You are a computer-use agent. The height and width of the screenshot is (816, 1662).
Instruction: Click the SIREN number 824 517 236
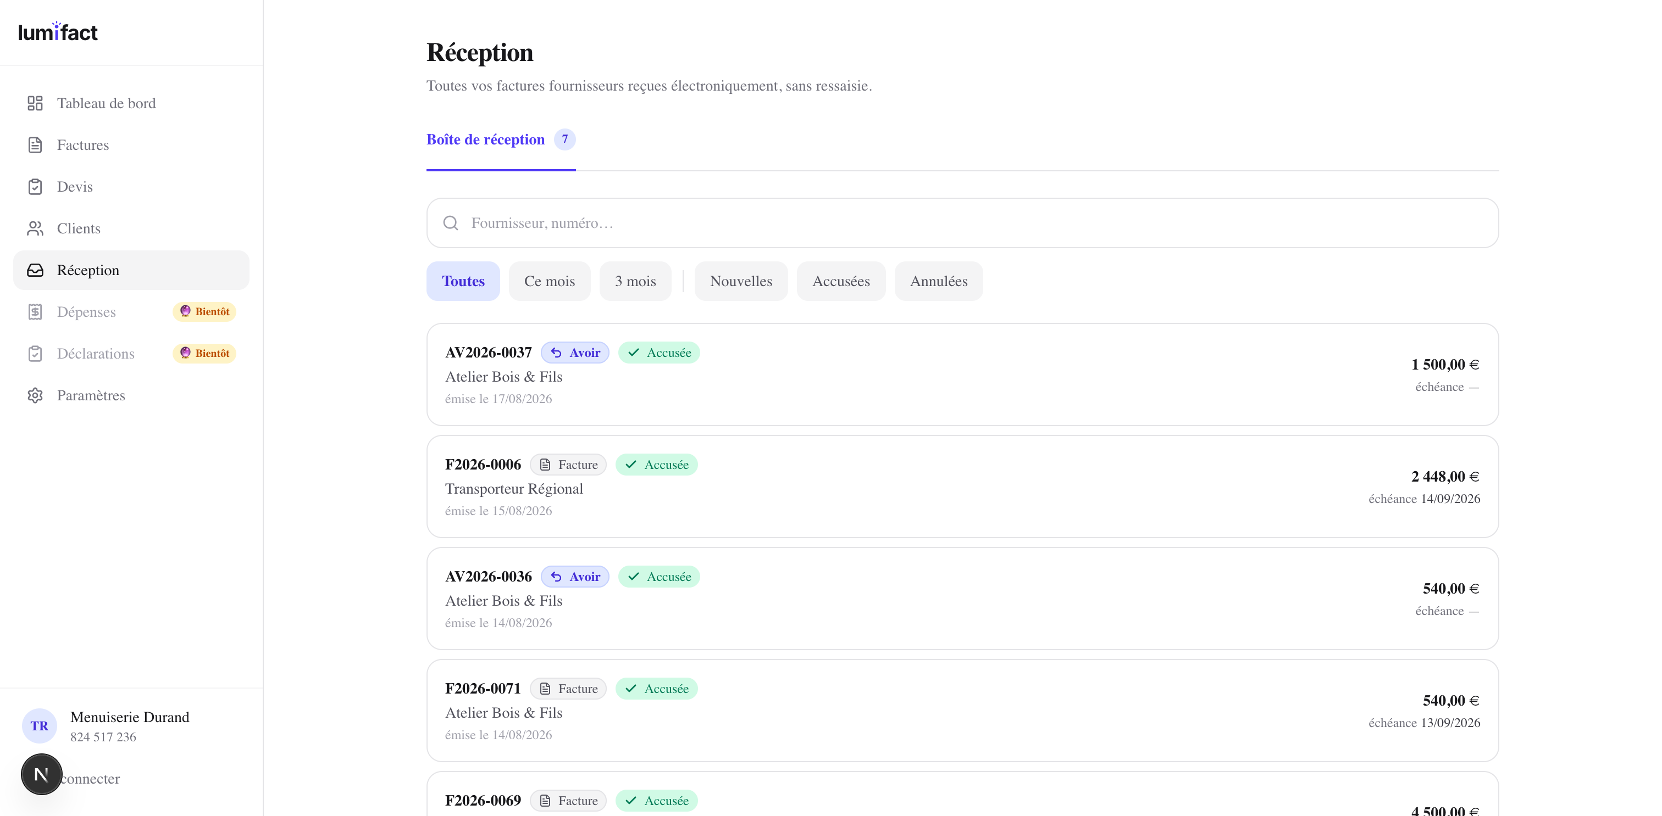tap(103, 737)
